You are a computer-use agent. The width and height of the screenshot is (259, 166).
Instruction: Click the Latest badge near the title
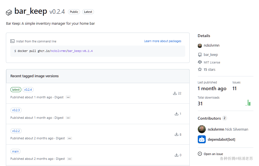88,12
